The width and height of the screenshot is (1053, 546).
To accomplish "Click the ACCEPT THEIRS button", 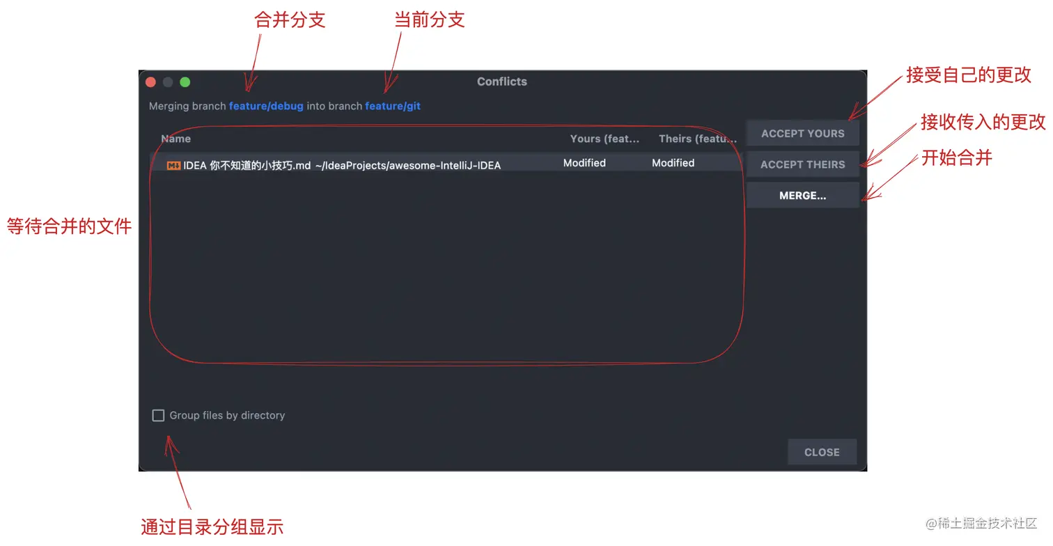I will 802,164.
